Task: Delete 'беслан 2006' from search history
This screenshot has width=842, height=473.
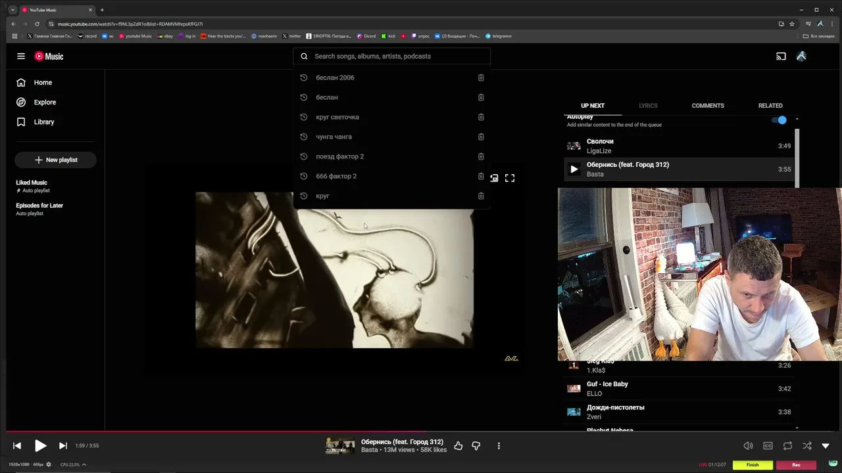Action: tap(481, 78)
